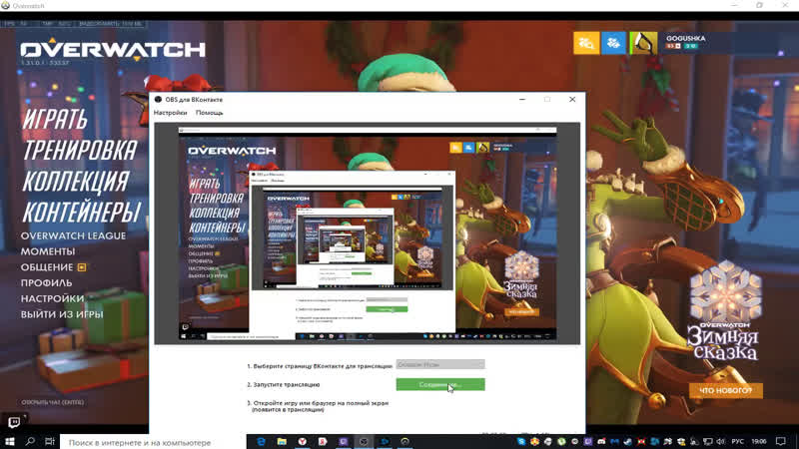Image resolution: width=799 pixels, height=449 pixels.
Task: Click the РУС language indicator
Action: point(737,441)
